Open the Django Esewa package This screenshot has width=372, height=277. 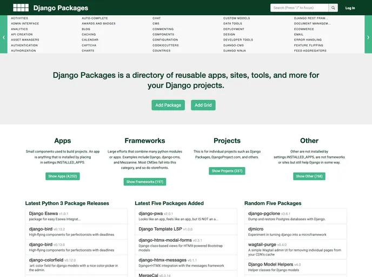pyautogui.click(x=43, y=213)
